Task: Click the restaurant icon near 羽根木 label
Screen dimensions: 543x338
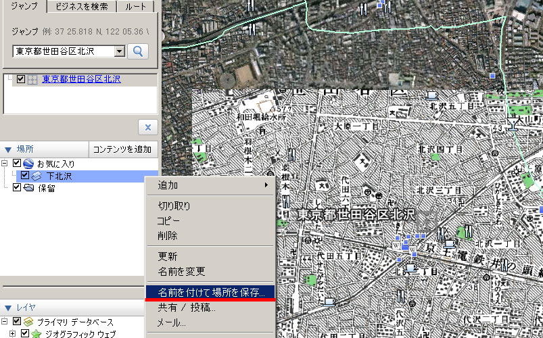Action: pos(291,155)
